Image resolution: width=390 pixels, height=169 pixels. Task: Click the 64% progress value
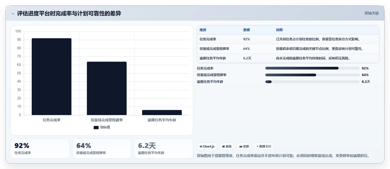click(365, 75)
